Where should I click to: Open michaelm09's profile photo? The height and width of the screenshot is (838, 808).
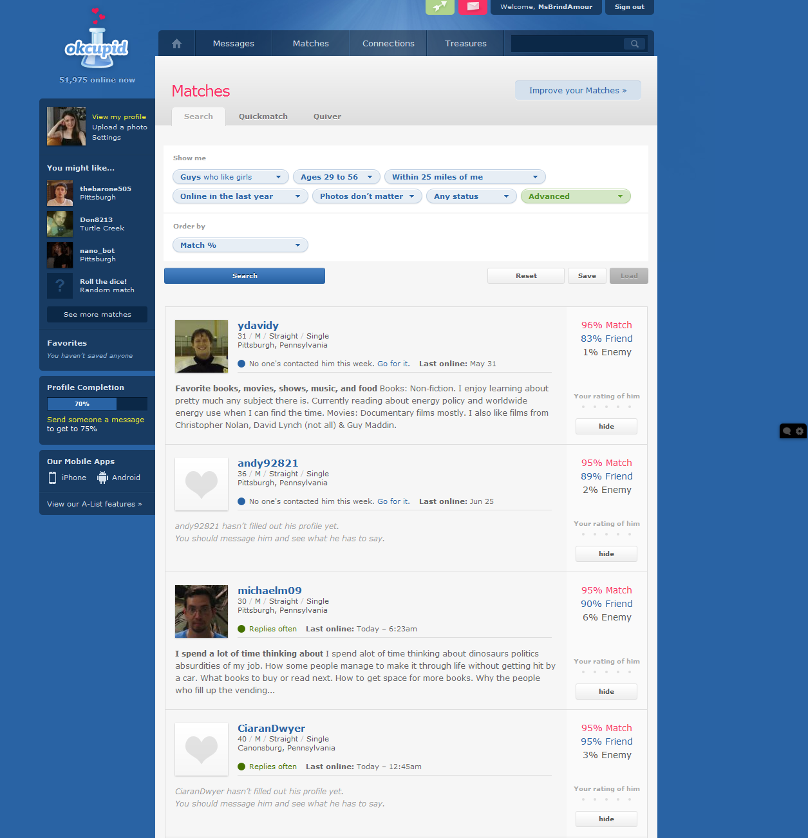202,611
